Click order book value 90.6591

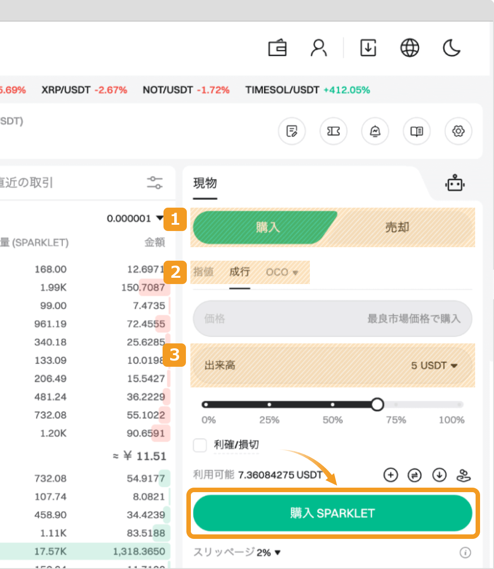146,433
